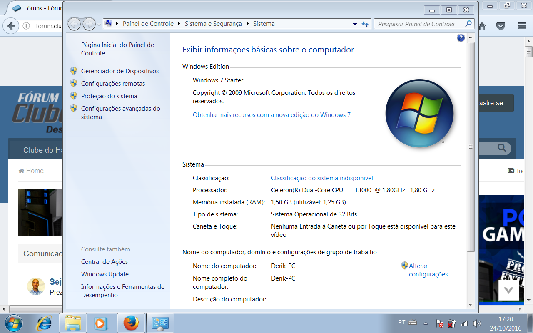Click the keyboard icon in system tray
The height and width of the screenshot is (333, 533).
413,323
